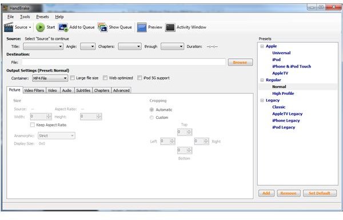Select the iPod preset
The image size is (343, 220).
(x=277, y=59)
